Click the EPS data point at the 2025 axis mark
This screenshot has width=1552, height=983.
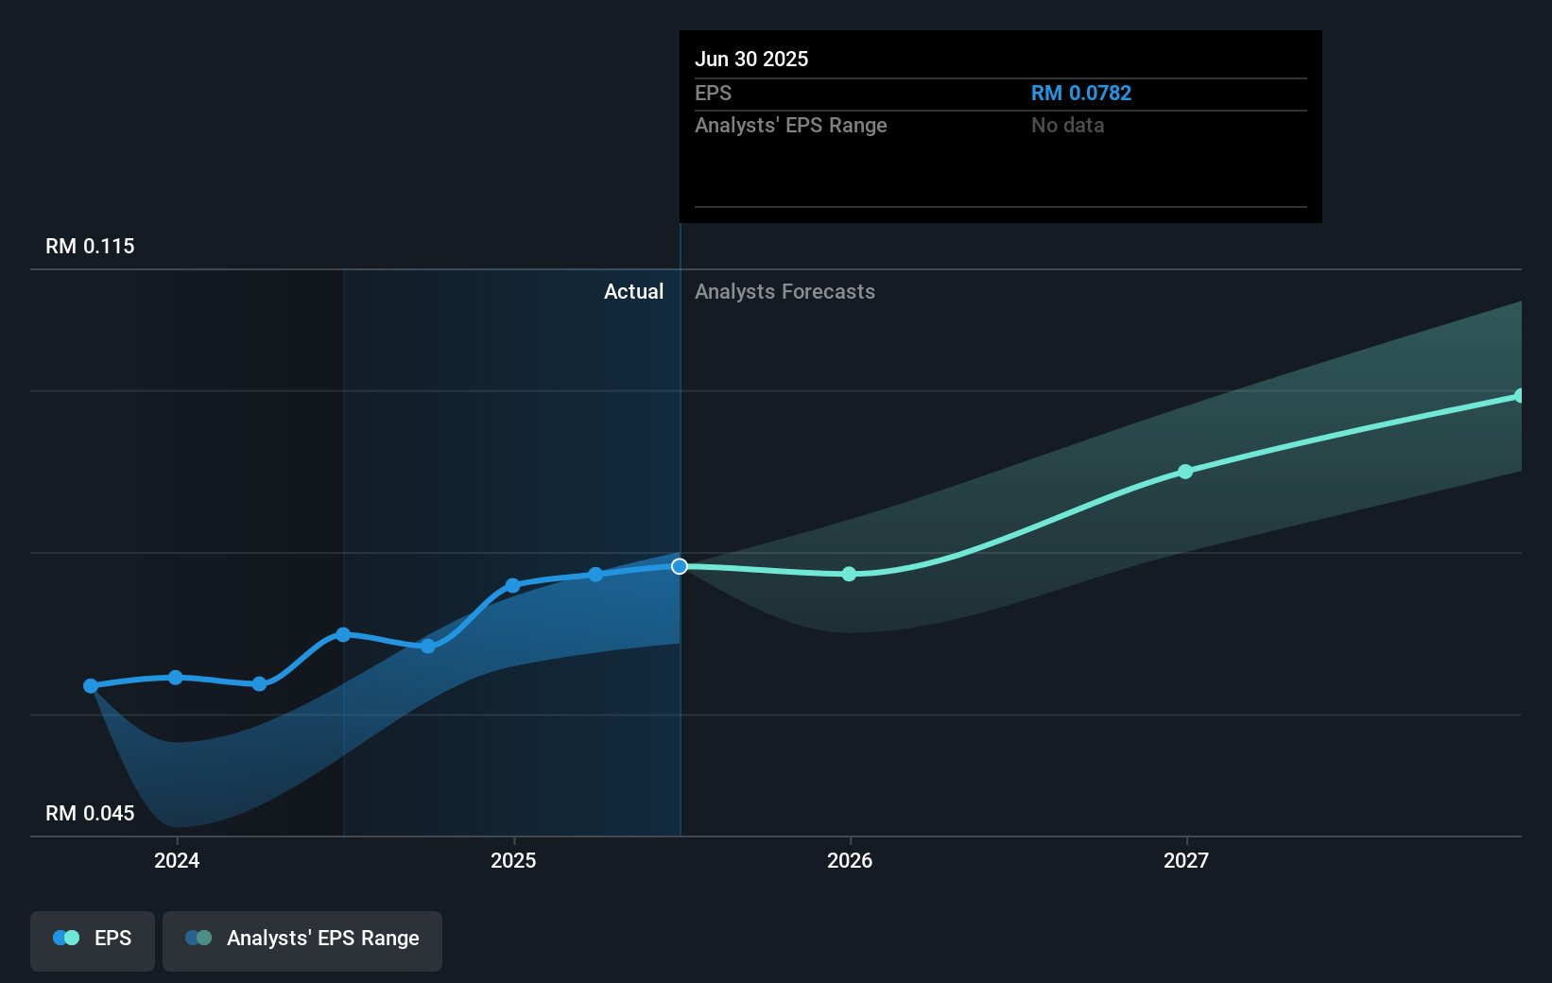coord(512,586)
